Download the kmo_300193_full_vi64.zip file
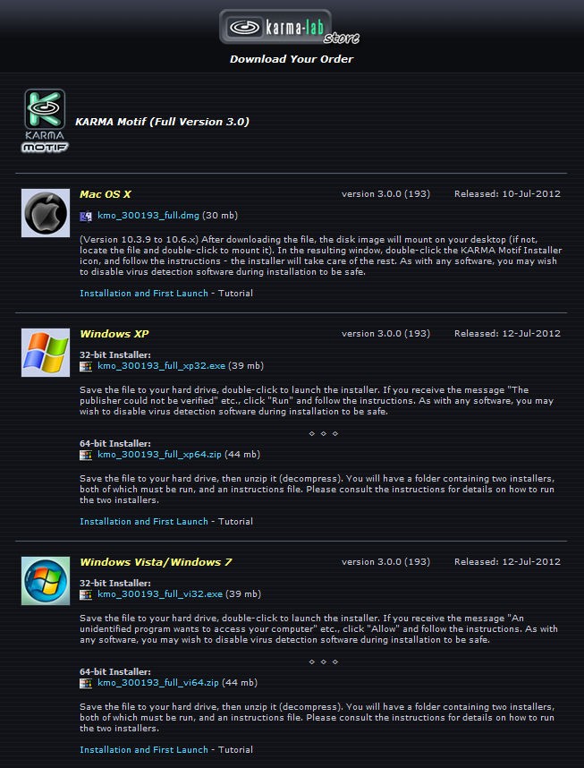584x768 pixels. tap(158, 683)
